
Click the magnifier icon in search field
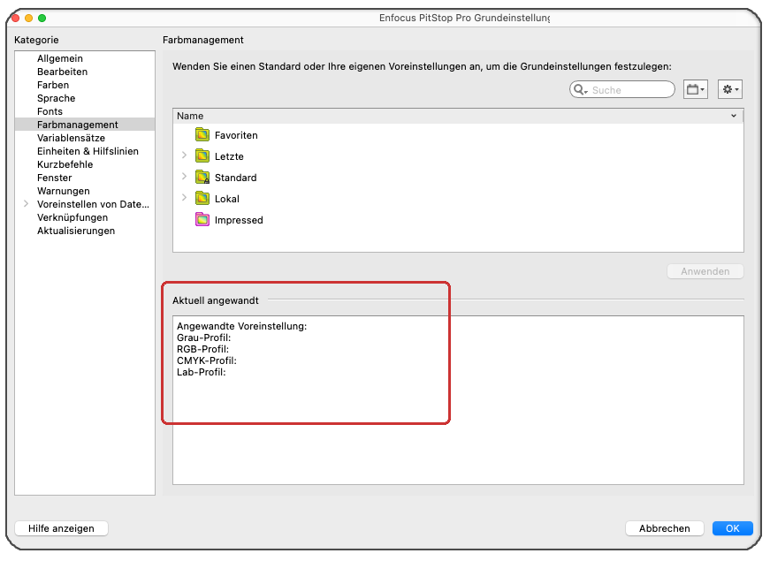581,90
